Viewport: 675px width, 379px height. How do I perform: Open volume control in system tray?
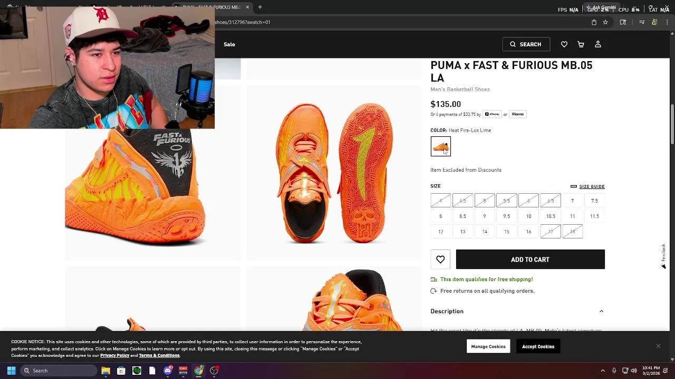(x=634, y=371)
